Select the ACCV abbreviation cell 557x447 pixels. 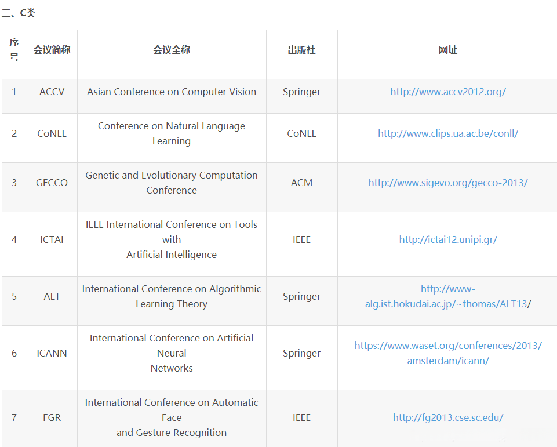(x=52, y=92)
